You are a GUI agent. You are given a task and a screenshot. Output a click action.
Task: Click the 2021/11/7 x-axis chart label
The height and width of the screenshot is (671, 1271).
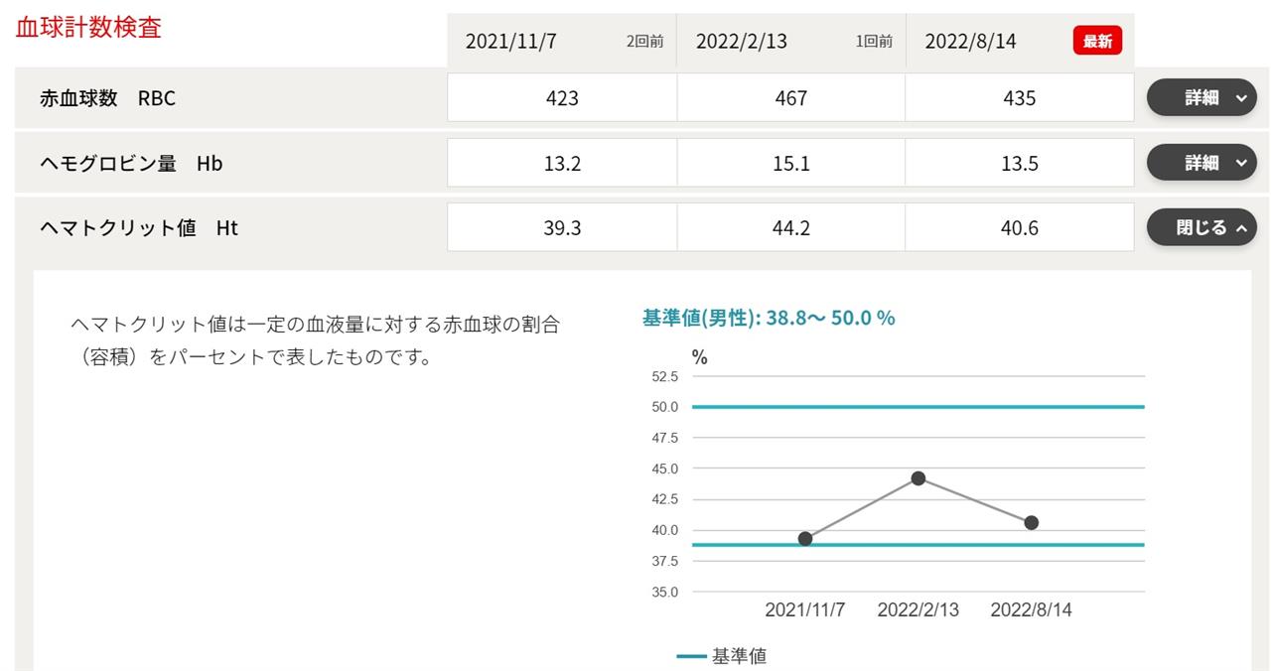(805, 609)
